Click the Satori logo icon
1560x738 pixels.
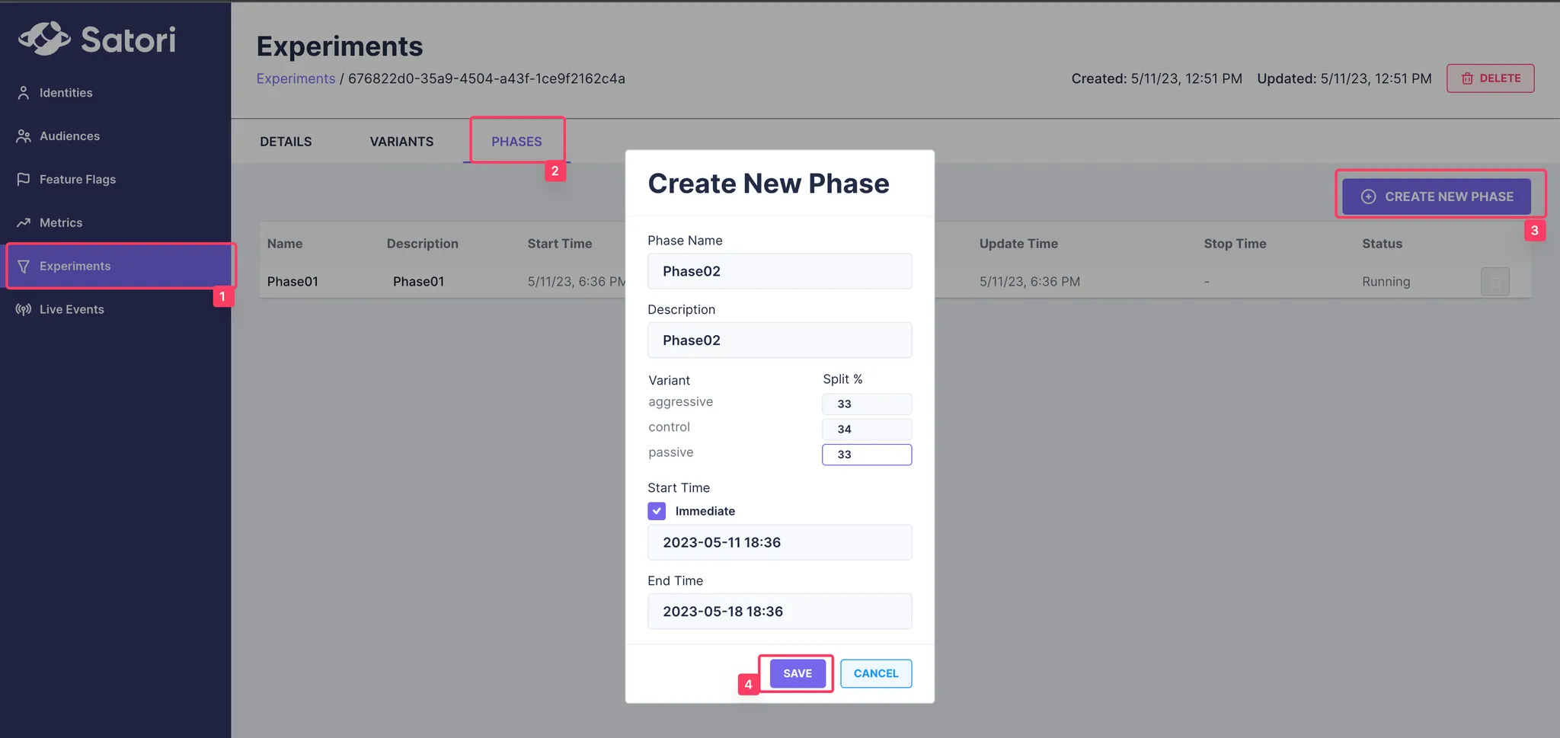[44, 38]
